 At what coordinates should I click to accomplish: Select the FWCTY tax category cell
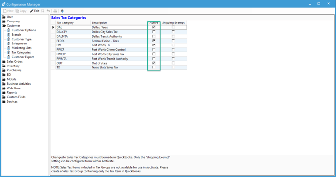73,54
